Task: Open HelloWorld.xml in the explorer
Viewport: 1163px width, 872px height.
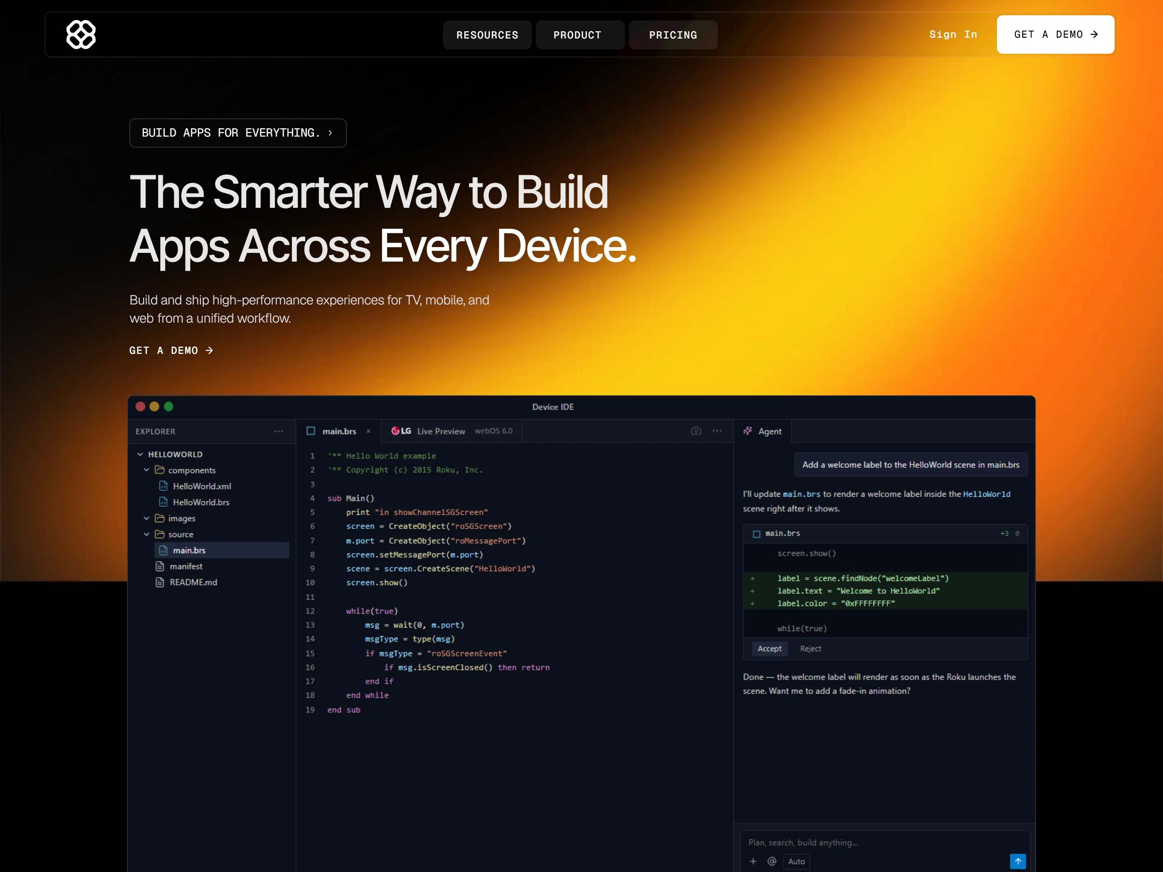Action: click(202, 486)
